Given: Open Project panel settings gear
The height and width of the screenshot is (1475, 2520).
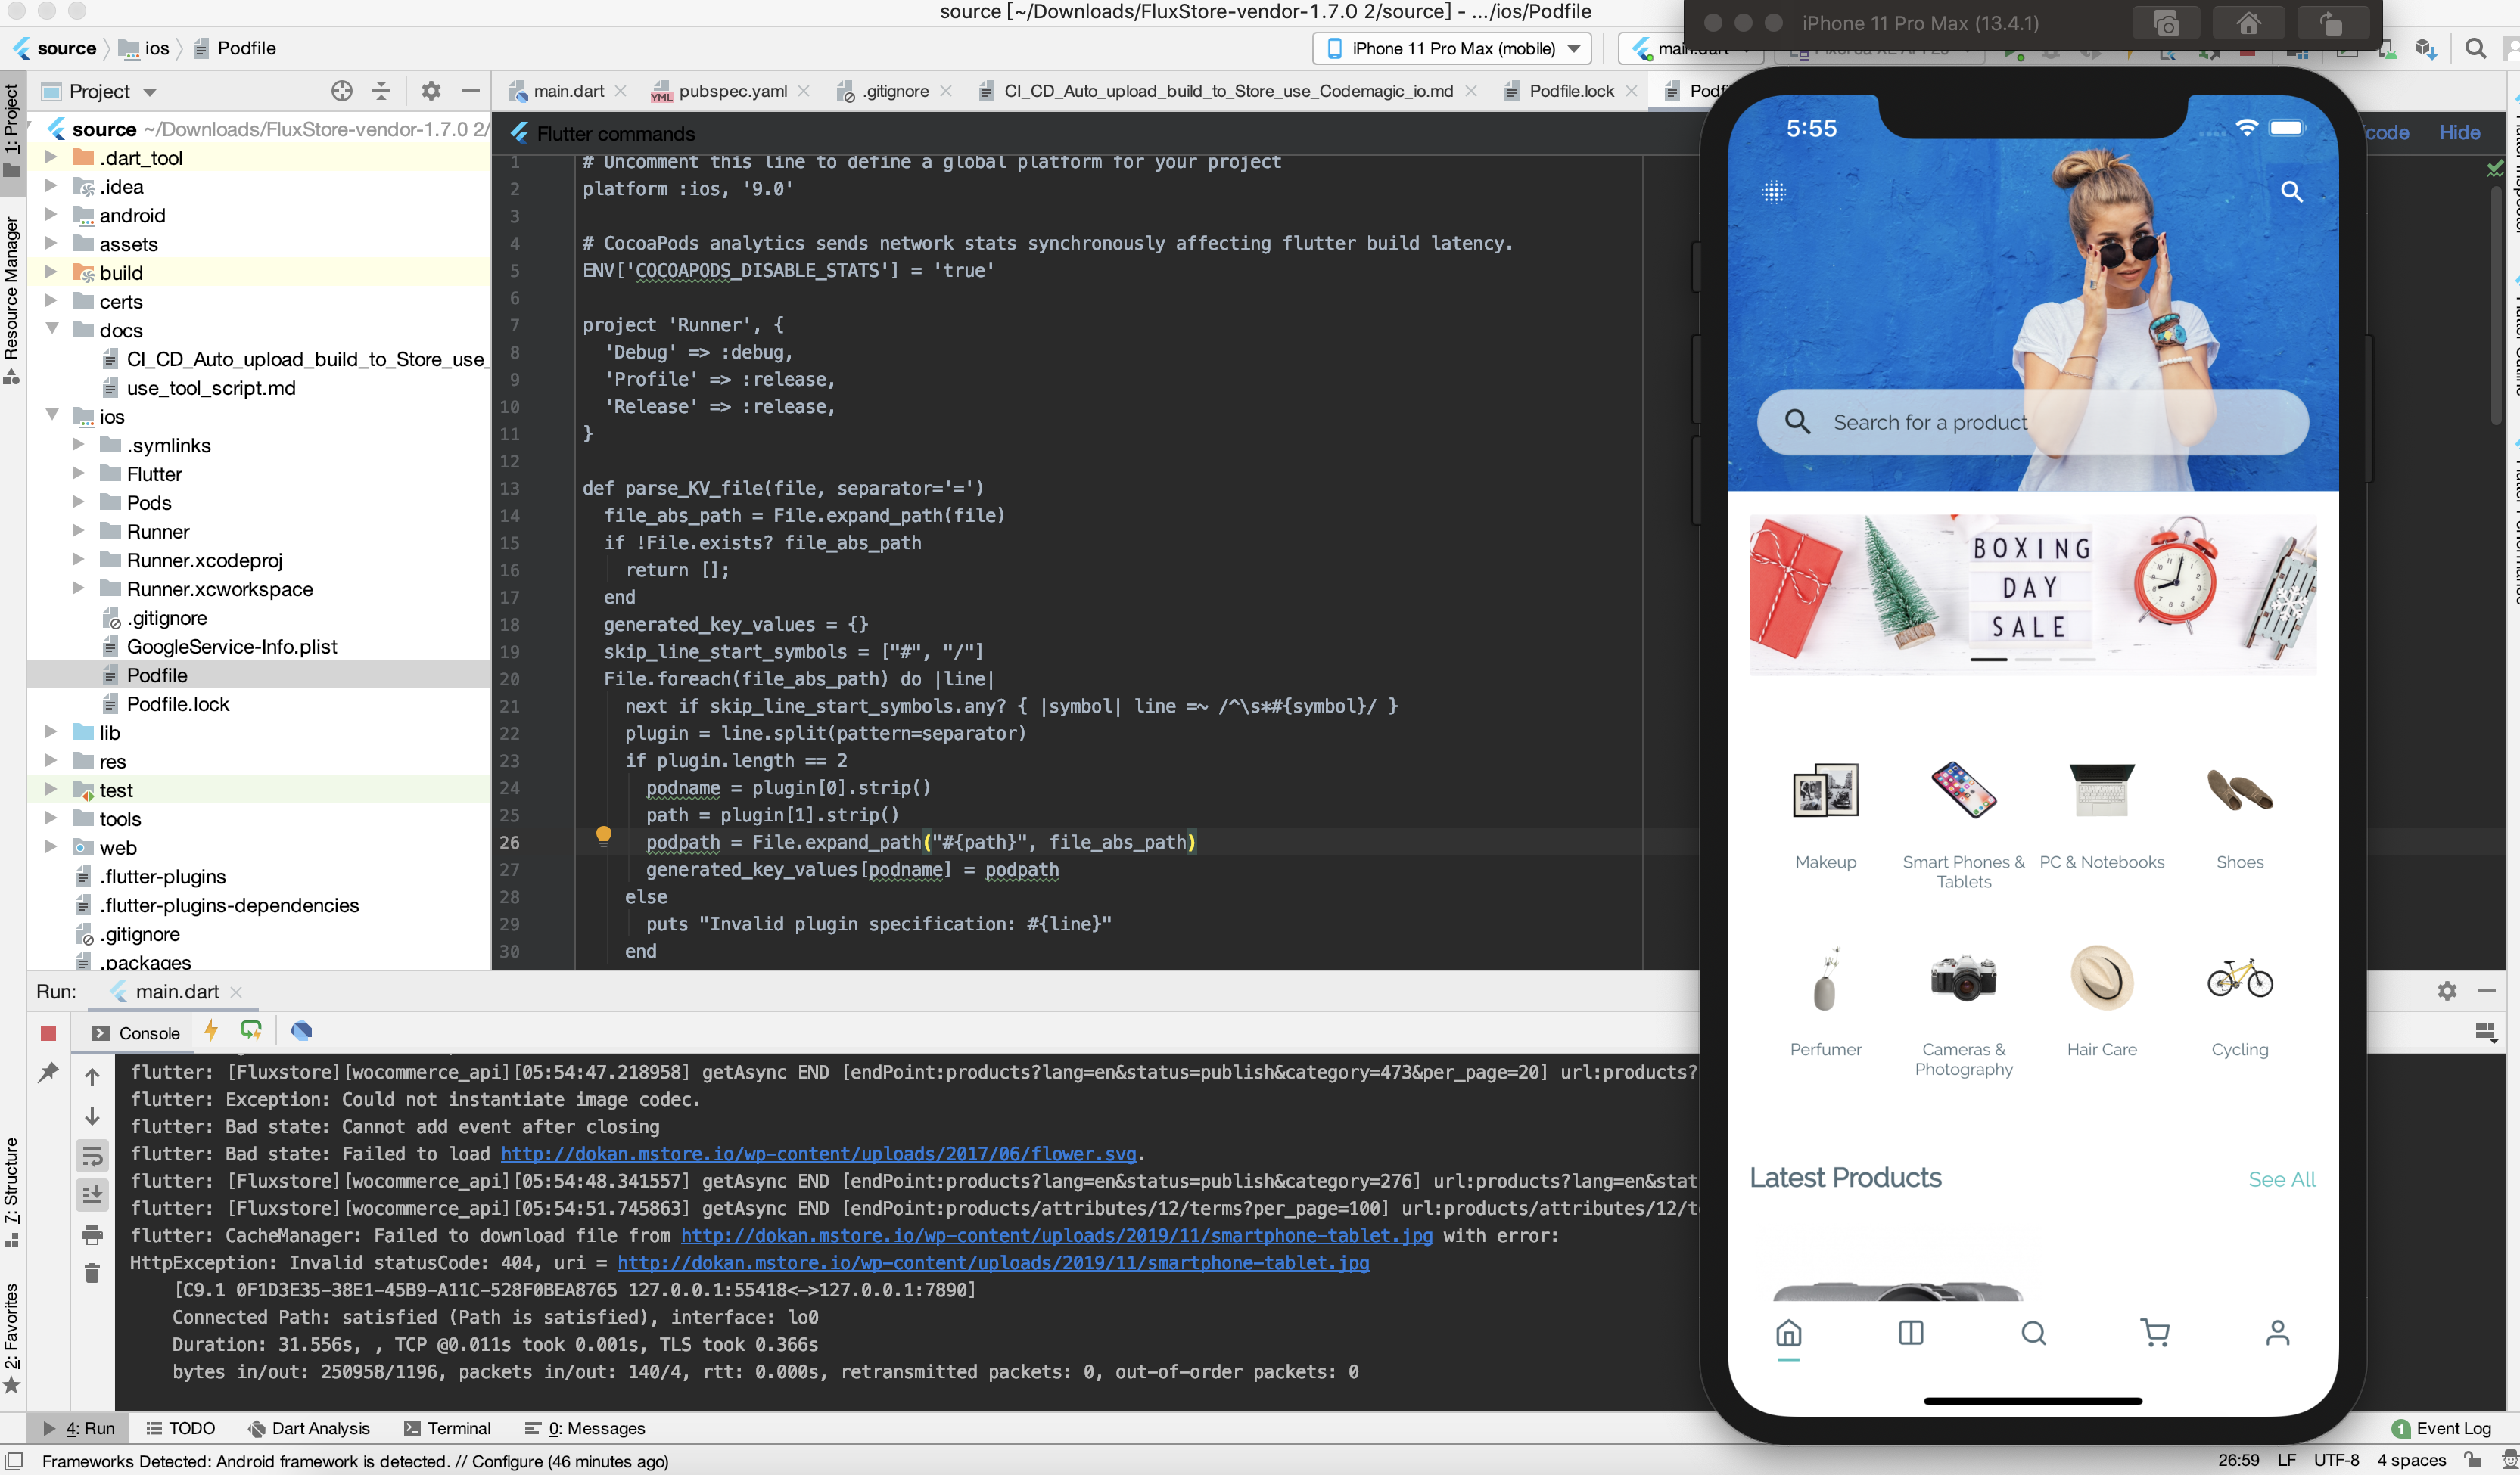Looking at the screenshot, I should click(x=431, y=91).
